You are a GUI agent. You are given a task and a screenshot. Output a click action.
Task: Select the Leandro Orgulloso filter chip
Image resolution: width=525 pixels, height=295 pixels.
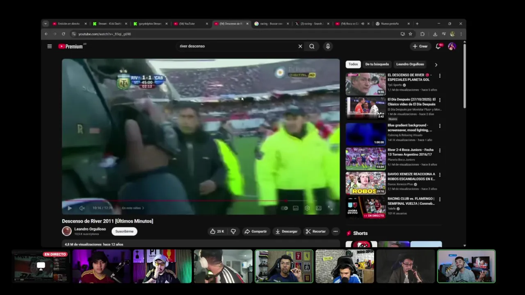(x=410, y=64)
